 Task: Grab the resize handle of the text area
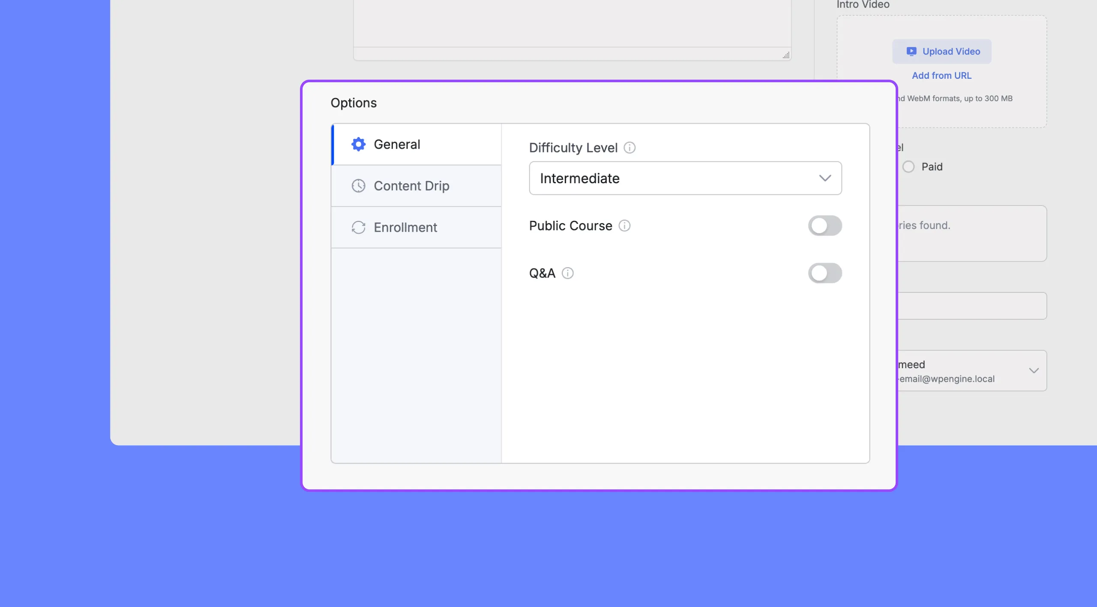786,55
